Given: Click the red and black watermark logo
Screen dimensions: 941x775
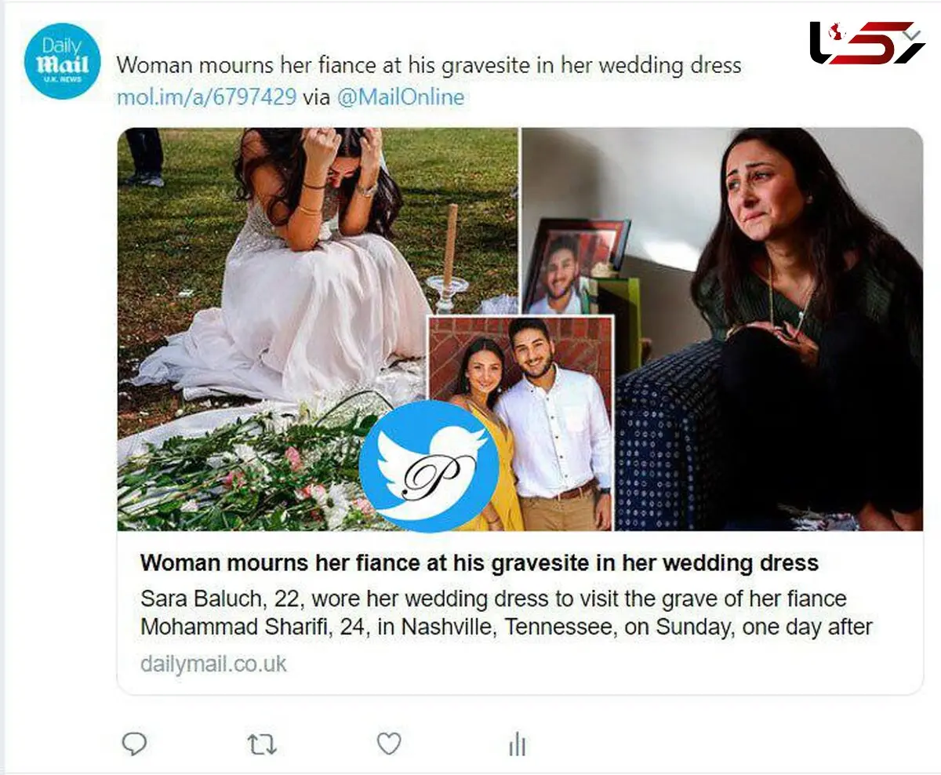Looking at the screenshot, I should (x=867, y=42).
